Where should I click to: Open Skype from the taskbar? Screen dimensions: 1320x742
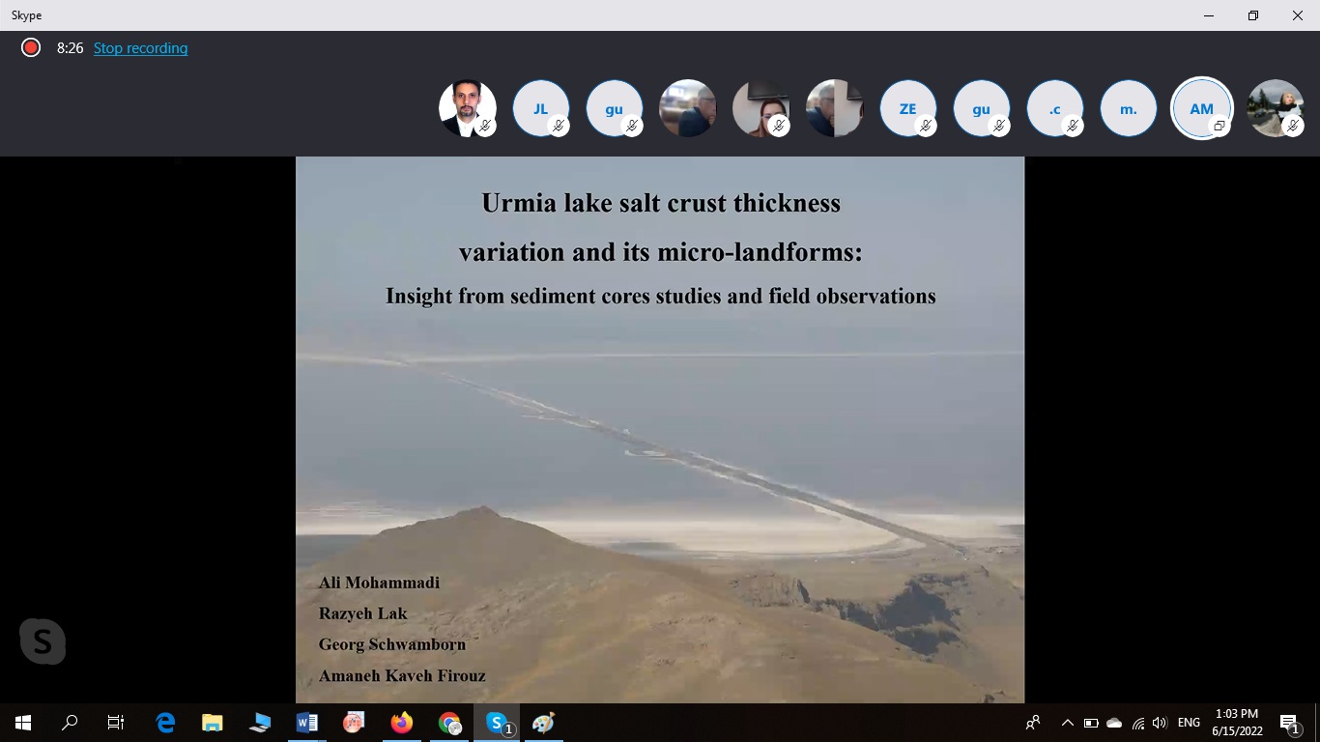(x=497, y=723)
